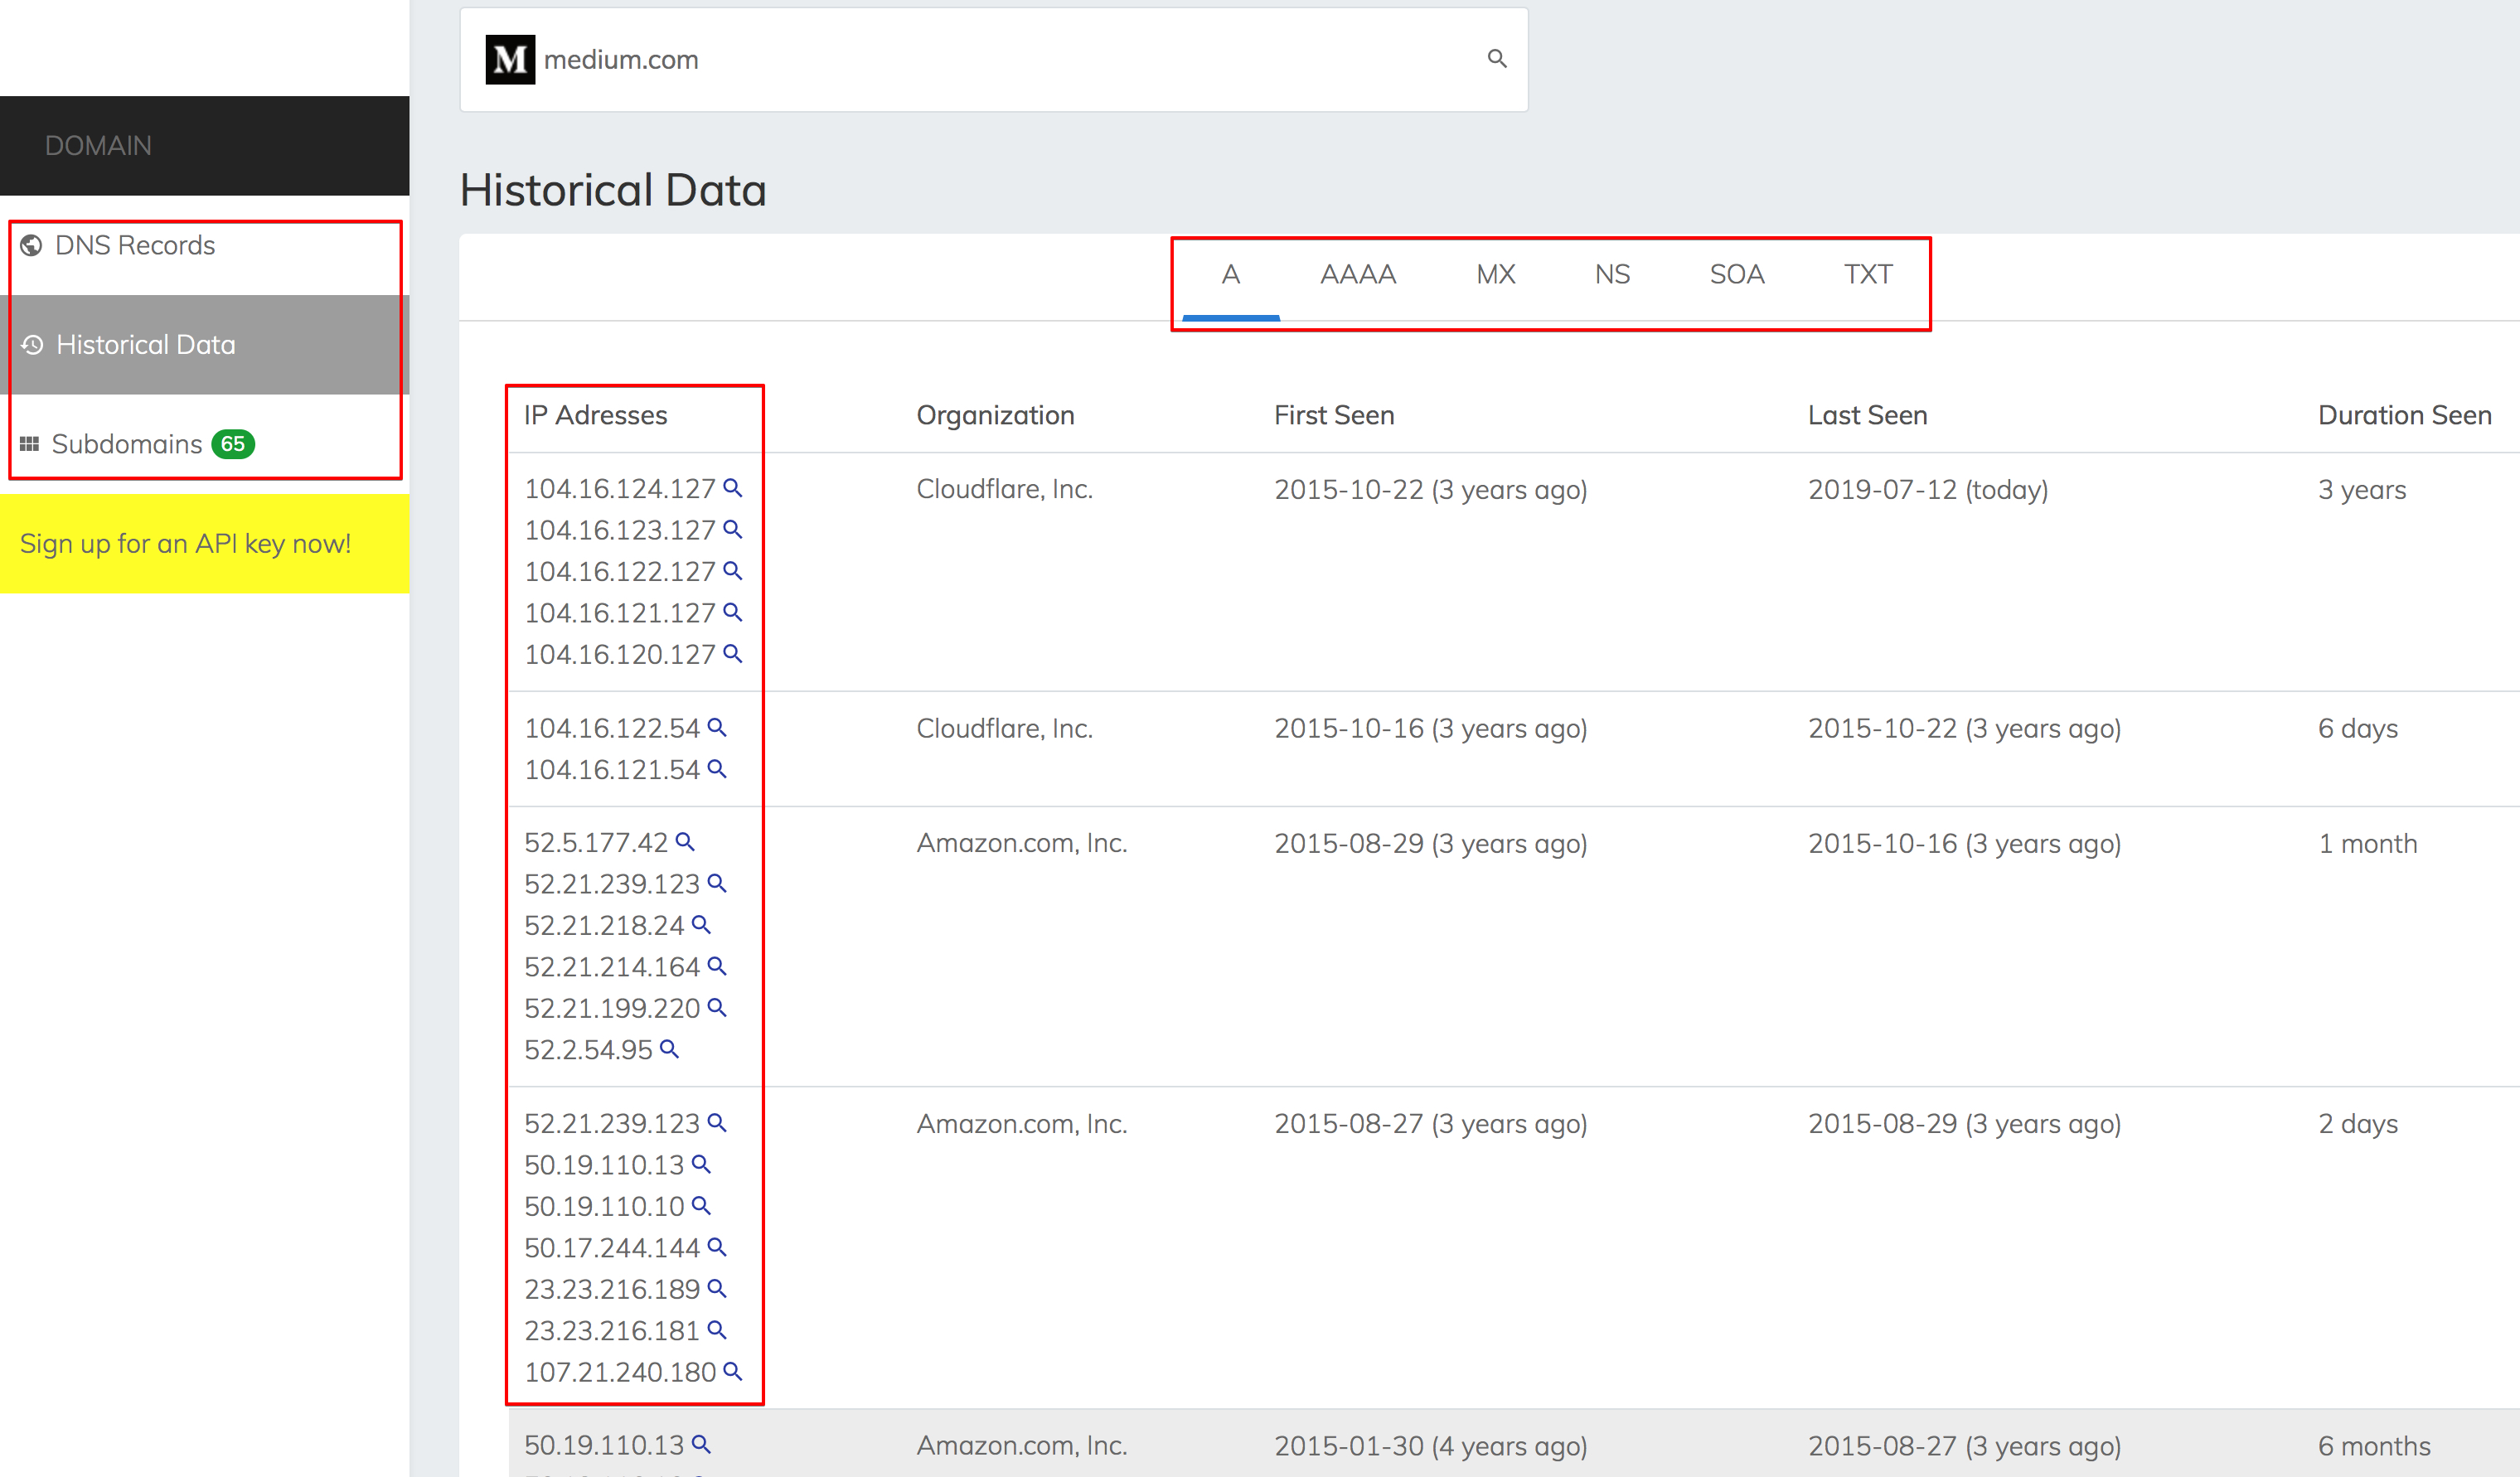The width and height of the screenshot is (2520, 1477).
Task: Click IP address 52.21.218.24
Action: (604, 925)
